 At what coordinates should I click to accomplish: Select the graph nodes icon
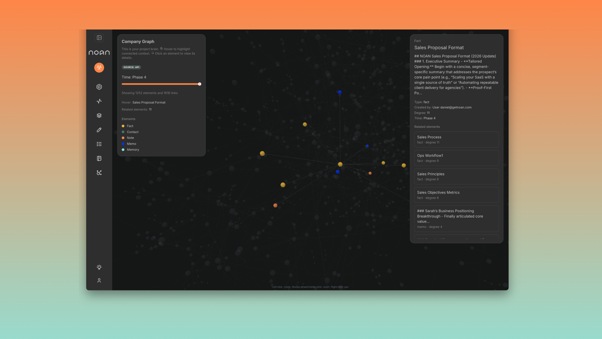(99, 173)
